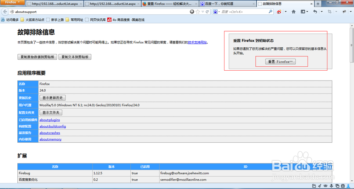Viewport: 354px width, 189px height.
Task: Click the 复制文本到剪贴板 button
Action: 75,57
